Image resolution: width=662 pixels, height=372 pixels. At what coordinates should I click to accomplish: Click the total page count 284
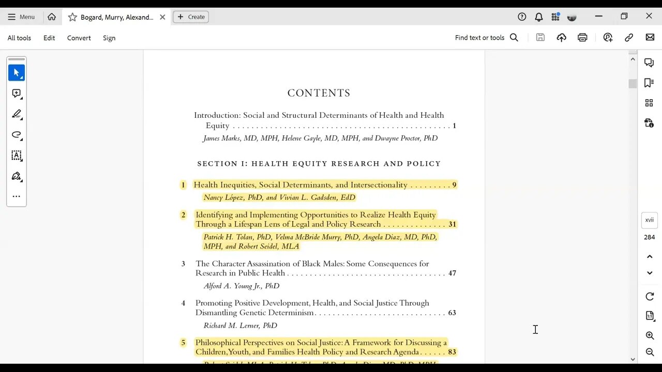[650, 237]
